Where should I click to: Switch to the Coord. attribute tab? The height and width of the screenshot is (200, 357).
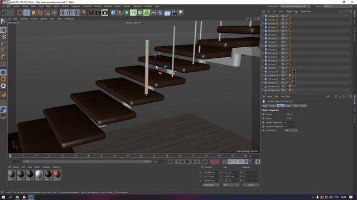273,106
